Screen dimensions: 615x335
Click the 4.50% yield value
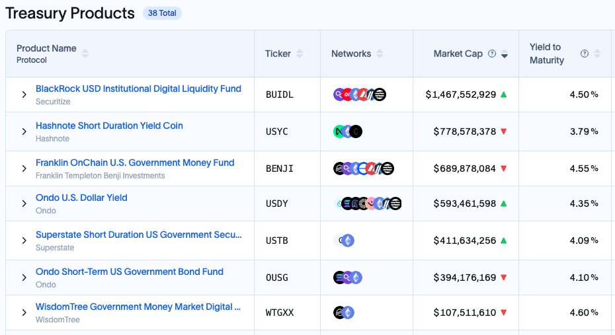(584, 95)
